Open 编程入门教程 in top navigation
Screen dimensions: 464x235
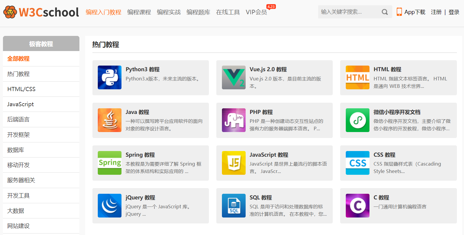point(103,12)
